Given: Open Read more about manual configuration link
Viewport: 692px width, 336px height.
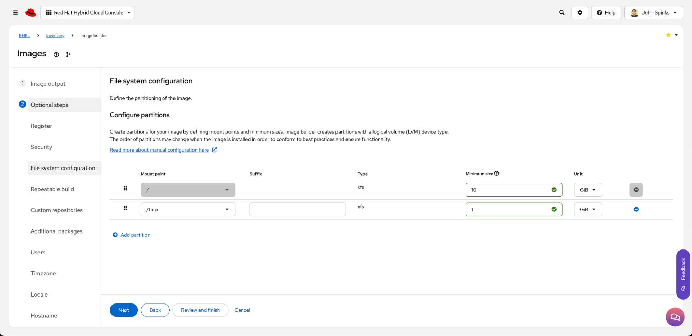Looking at the screenshot, I should 159,150.
